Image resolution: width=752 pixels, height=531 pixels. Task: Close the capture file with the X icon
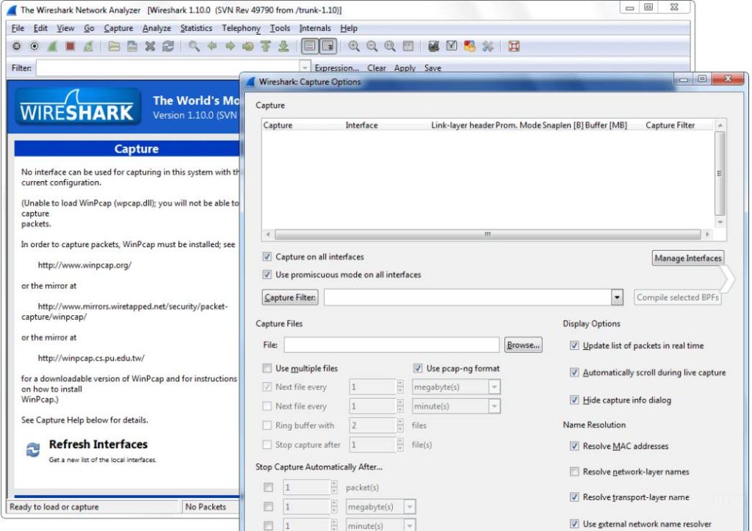point(150,46)
